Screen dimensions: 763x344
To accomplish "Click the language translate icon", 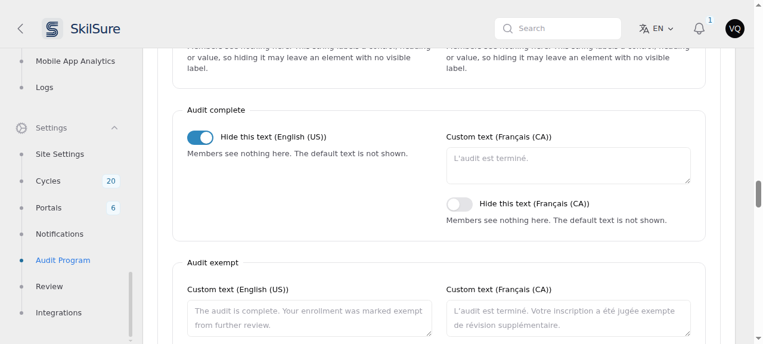I will click(644, 29).
